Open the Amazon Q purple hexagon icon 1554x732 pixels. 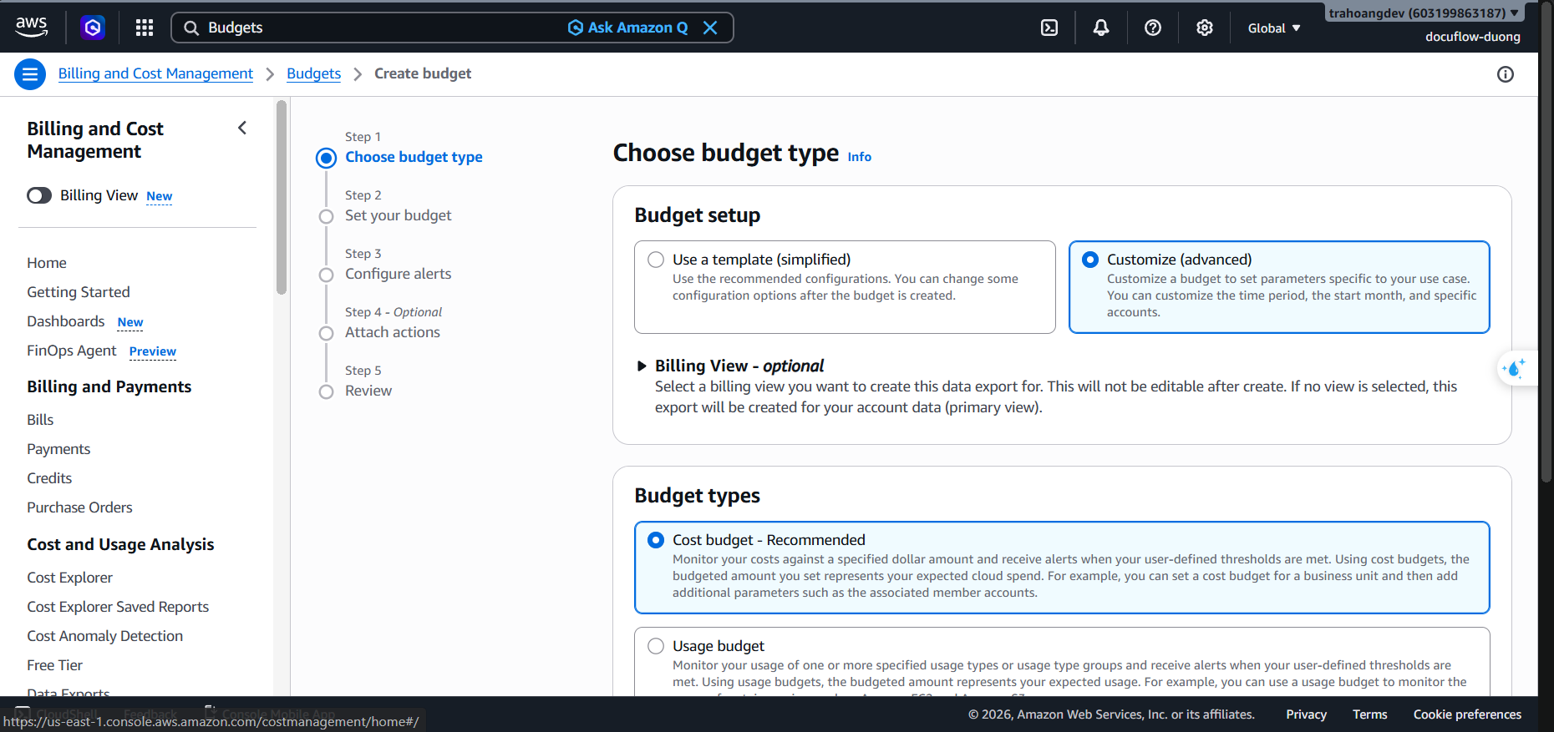pyautogui.click(x=93, y=28)
